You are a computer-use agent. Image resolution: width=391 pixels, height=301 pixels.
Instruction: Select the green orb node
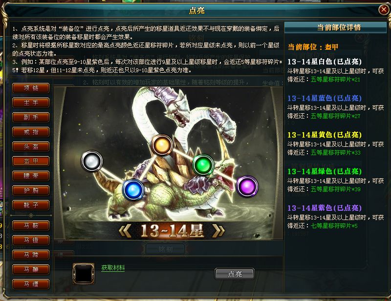[x=203, y=165]
